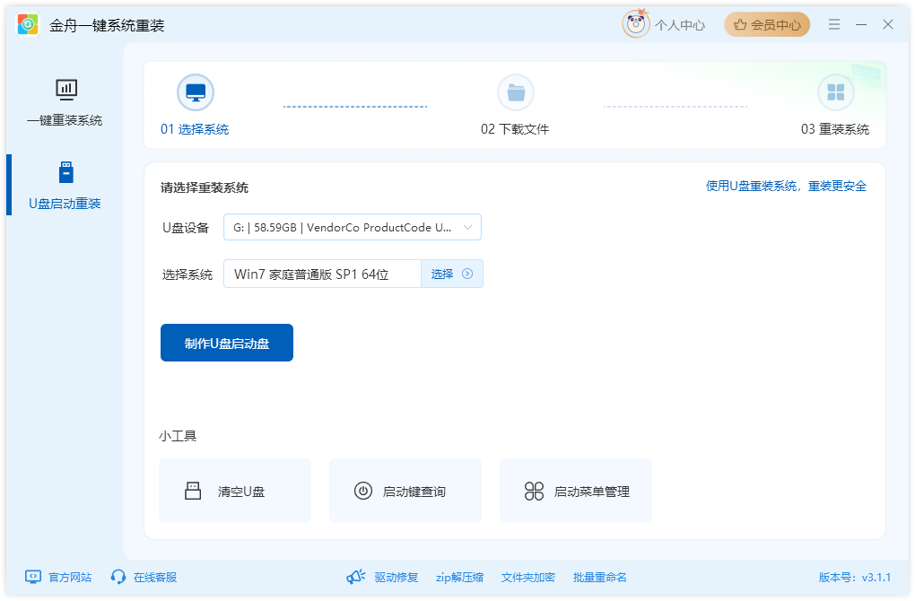Click 使用U盘重装系统，重装更安全 link
This screenshot has height=601, width=915.
(786, 187)
